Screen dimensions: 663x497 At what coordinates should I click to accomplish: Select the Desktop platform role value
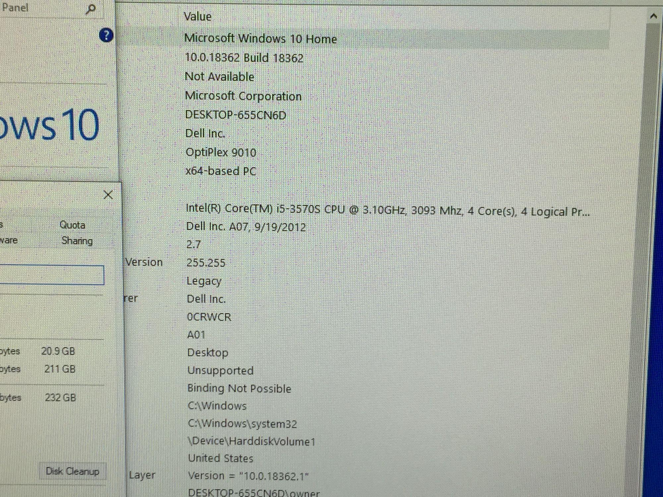pyautogui.click(x=208, y=353)
